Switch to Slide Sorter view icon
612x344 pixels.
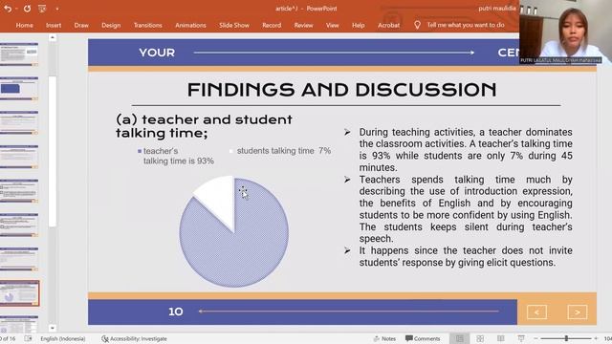click(480, 338)
